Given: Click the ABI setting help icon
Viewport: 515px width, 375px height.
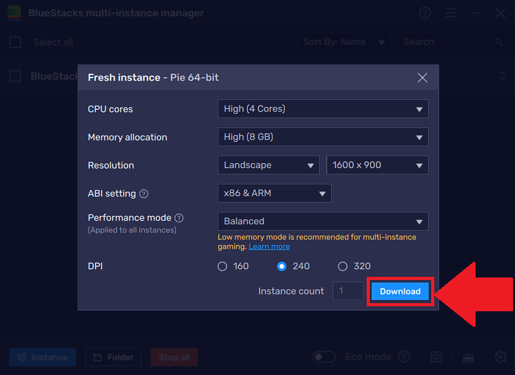Looking at the screenshot, I should [144, 194].
